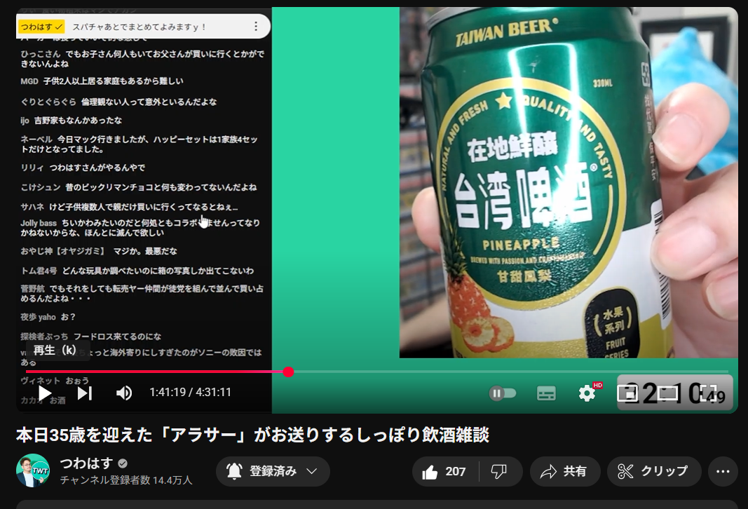This screenshot has width=748, height=509.
Task: Click the 1:41:19 / 4:31:11 time display
Action: (x=191, y=392)
